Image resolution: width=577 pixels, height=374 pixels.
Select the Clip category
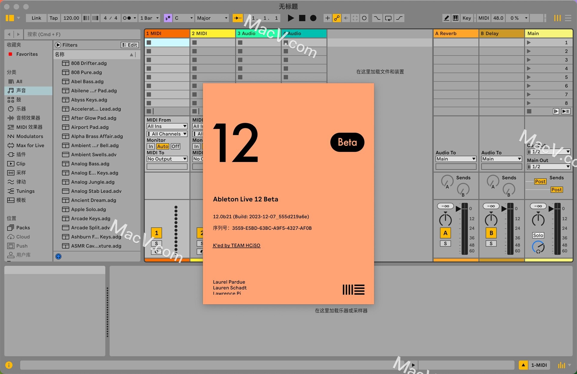[x=29, y=164]
